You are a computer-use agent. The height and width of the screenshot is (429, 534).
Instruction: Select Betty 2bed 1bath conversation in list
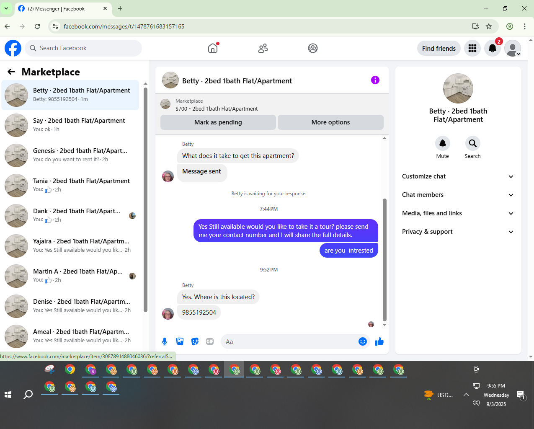[x=70, y=95]
